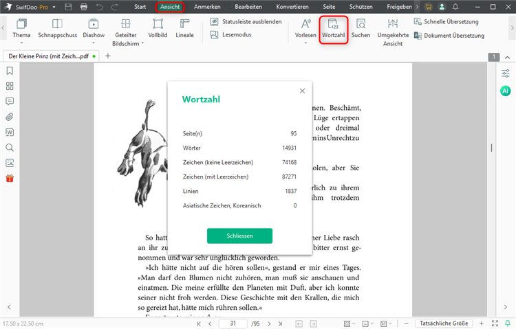This screenshot has width=516, height=329.
Task: Jump to the last page
Action: pos(280,324)
